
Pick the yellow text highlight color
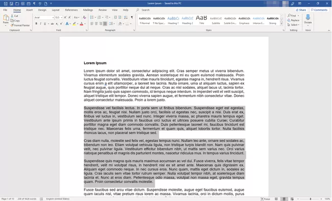pos(74,23)
